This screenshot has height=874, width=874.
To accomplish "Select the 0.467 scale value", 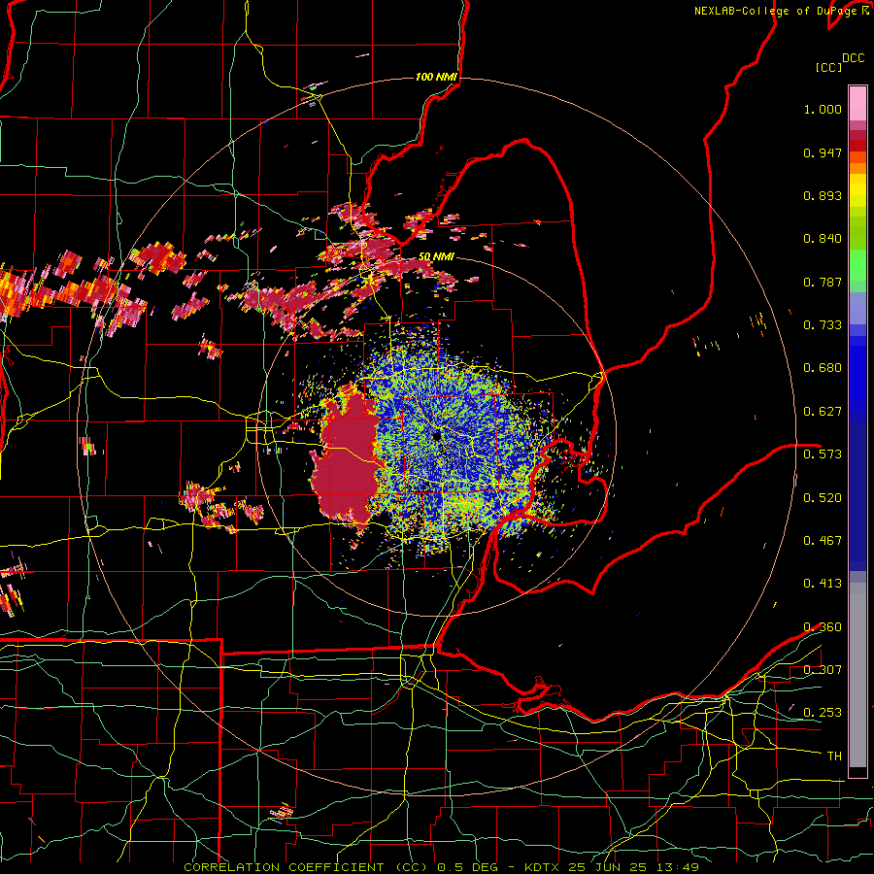I will coord(823,541).
